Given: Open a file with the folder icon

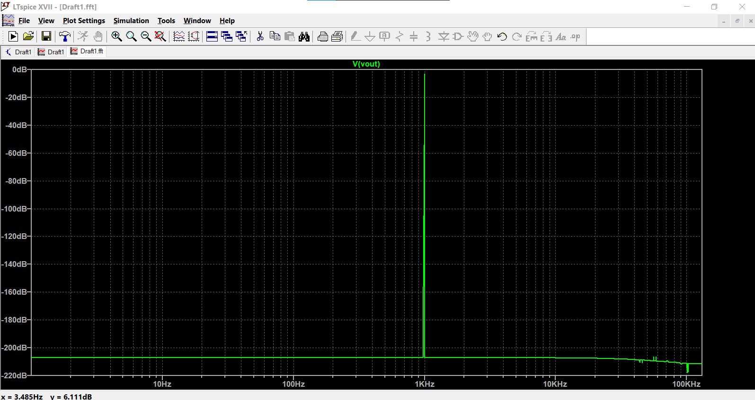Looking at the screenshot, I should pos(28,36).
